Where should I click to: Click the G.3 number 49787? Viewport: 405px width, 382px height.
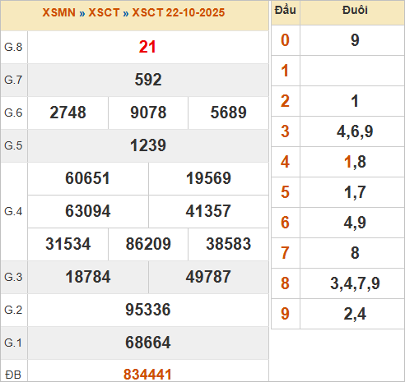[x=208, y=277]
